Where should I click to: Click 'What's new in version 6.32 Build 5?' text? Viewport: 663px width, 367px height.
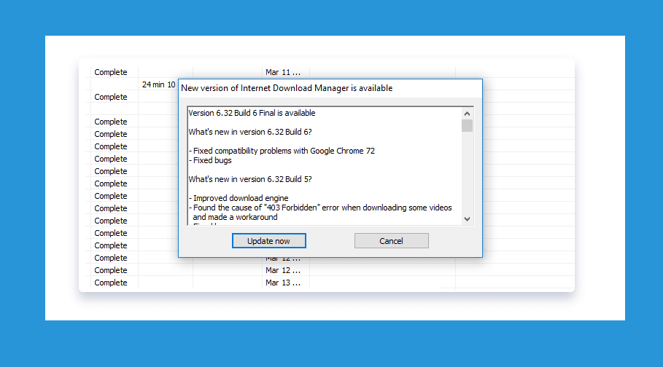point(250,179)
